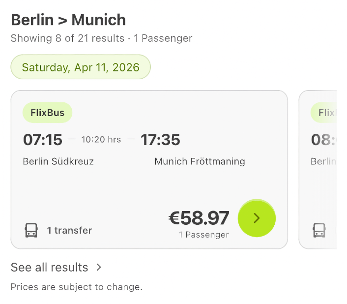This screenshot has width=347, height=304.
Task: Click the Berlin Südkreuz departure station
Action: tap(58, 161)
